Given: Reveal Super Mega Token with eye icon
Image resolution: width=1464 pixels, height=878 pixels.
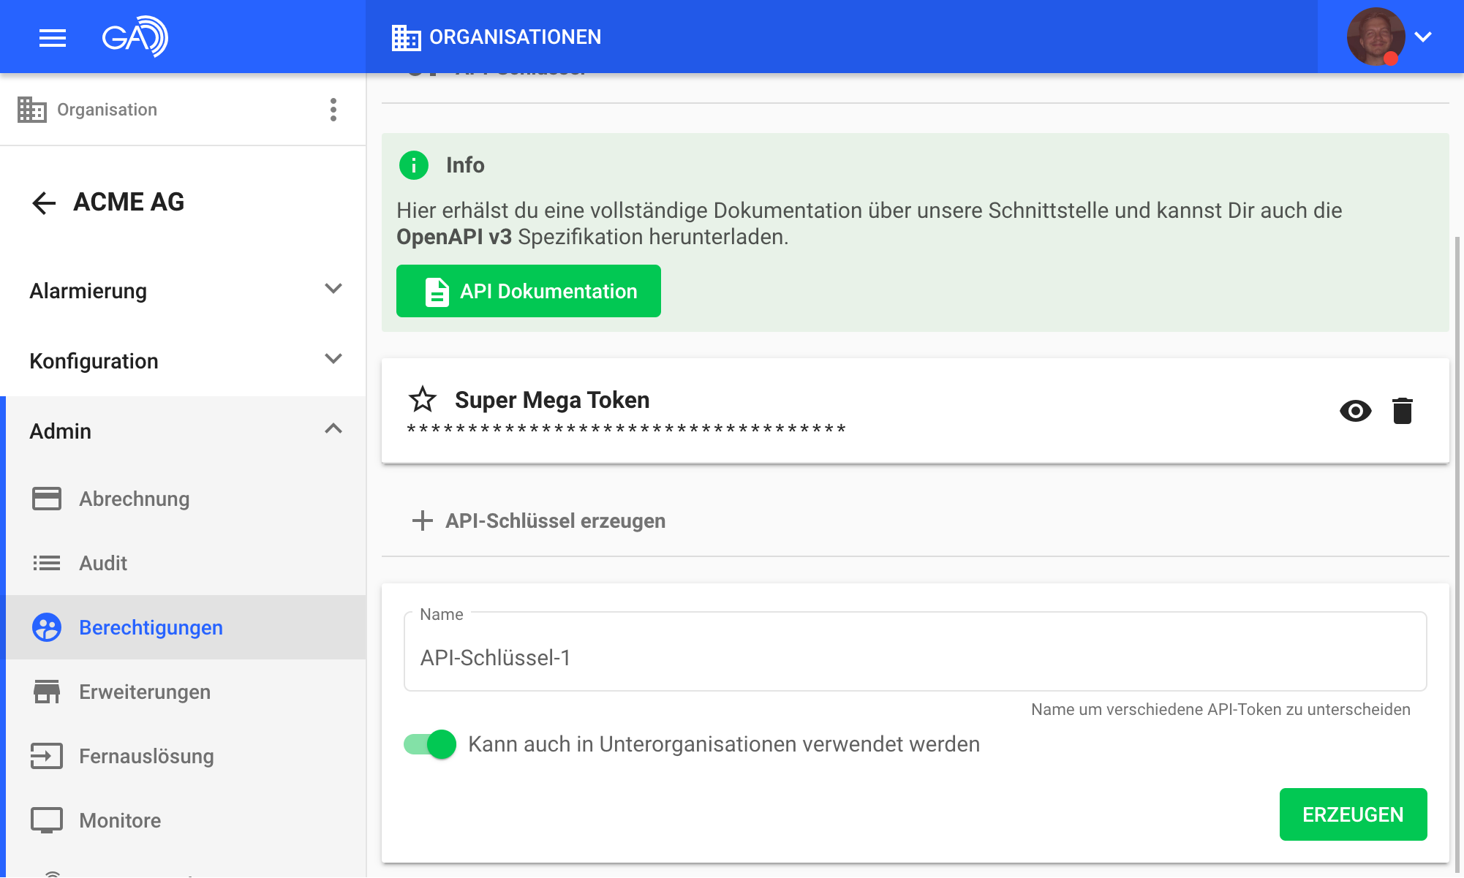Looking at the screenshot, I should coord(1355,411).
